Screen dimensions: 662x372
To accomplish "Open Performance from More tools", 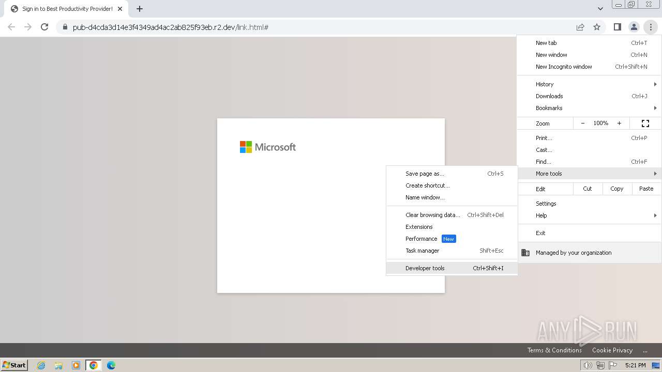I will 452,239.
